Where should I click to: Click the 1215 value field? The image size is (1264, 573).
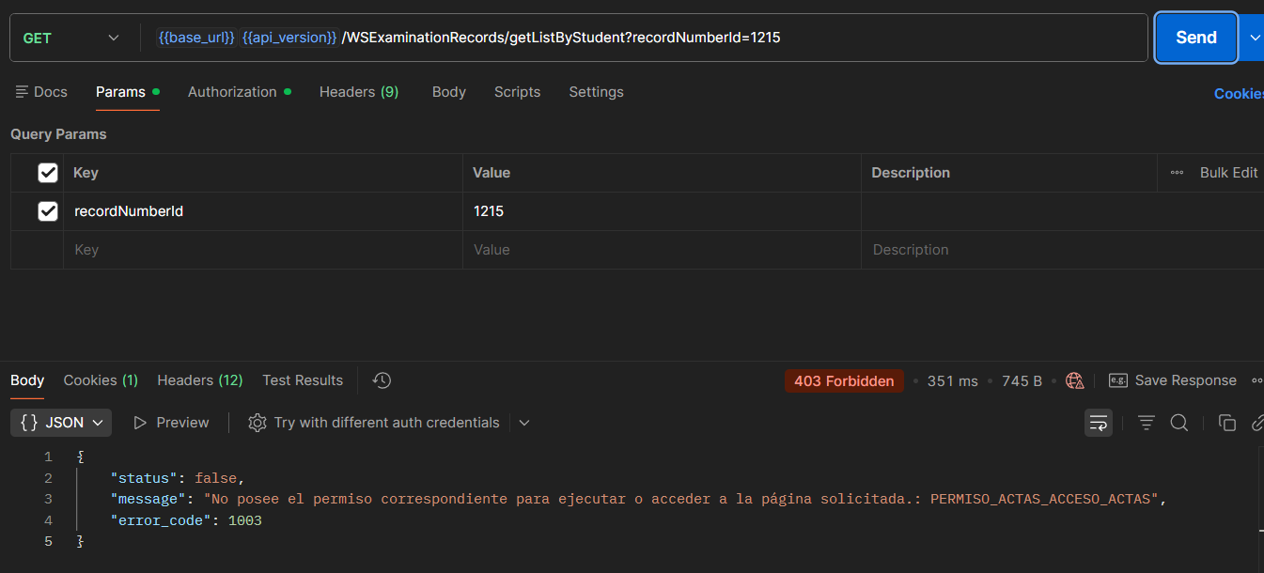[662, 211]
